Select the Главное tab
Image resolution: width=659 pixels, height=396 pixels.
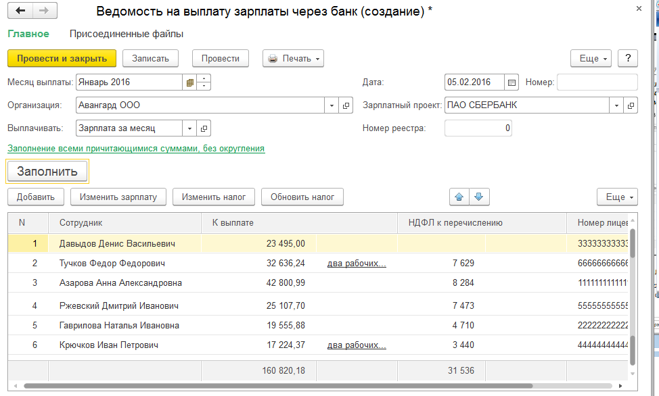pos(28,34)
